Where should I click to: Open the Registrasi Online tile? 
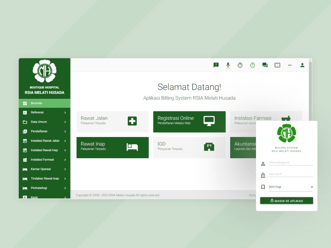[x=189, y=122]
